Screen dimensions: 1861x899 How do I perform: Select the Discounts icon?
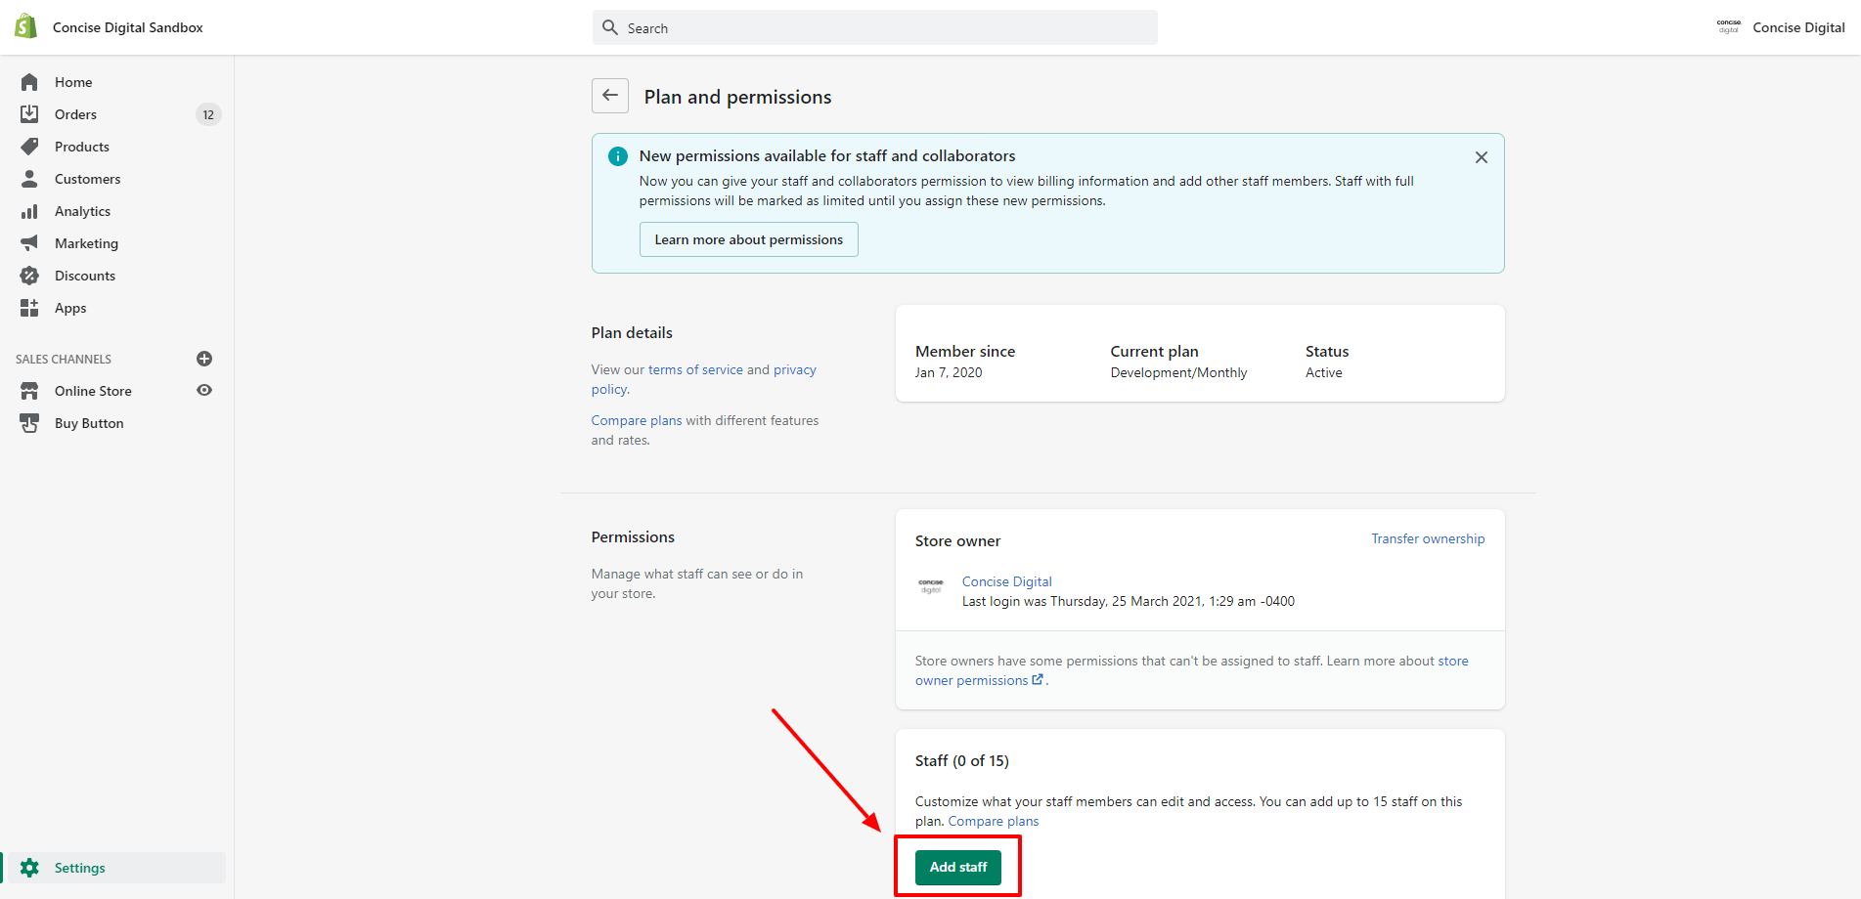coord(30,275)
